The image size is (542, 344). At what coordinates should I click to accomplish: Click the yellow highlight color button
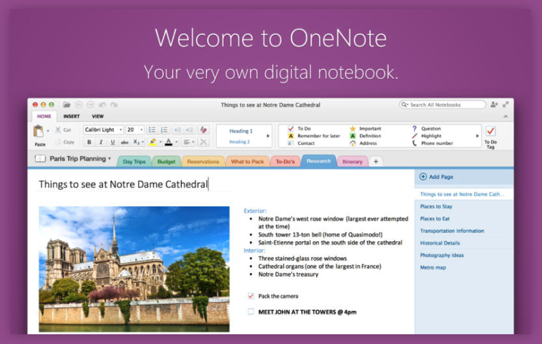[153, 142]
